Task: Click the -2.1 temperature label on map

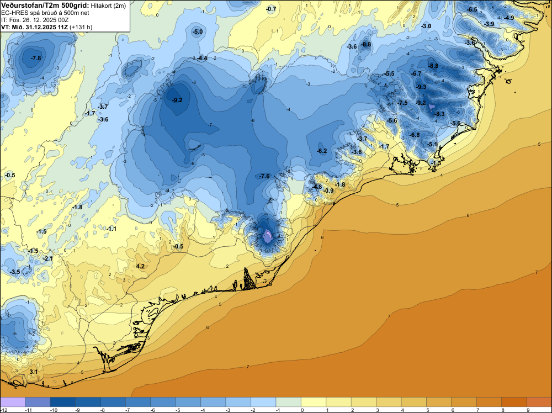Action: pos(47,259)
